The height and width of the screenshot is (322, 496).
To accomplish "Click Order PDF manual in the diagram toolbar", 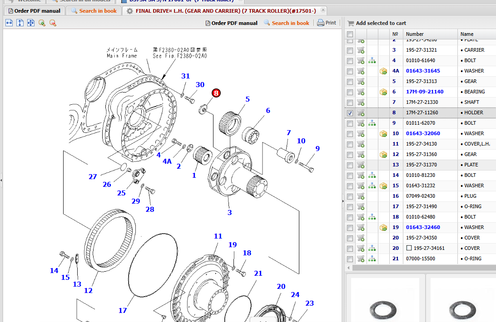I will point(232,23).
